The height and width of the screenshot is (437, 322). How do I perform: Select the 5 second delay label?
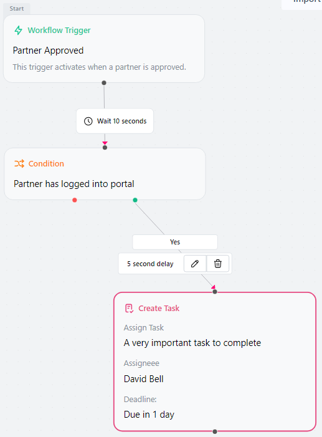(151, 264)
